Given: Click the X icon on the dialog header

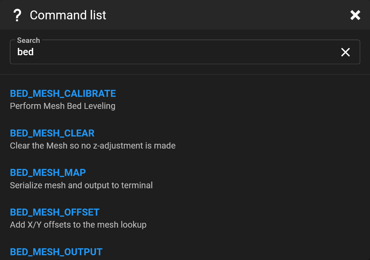Looking at the screenshot, I should click(355, 15).
